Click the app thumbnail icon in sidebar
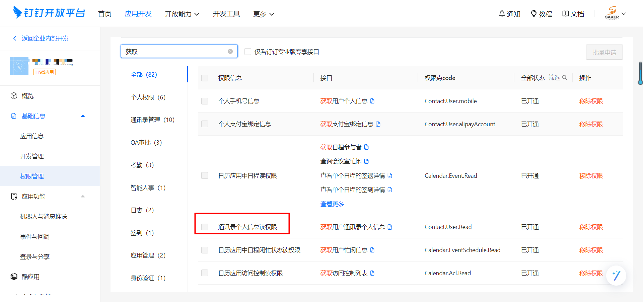 [x=19, y=66]
